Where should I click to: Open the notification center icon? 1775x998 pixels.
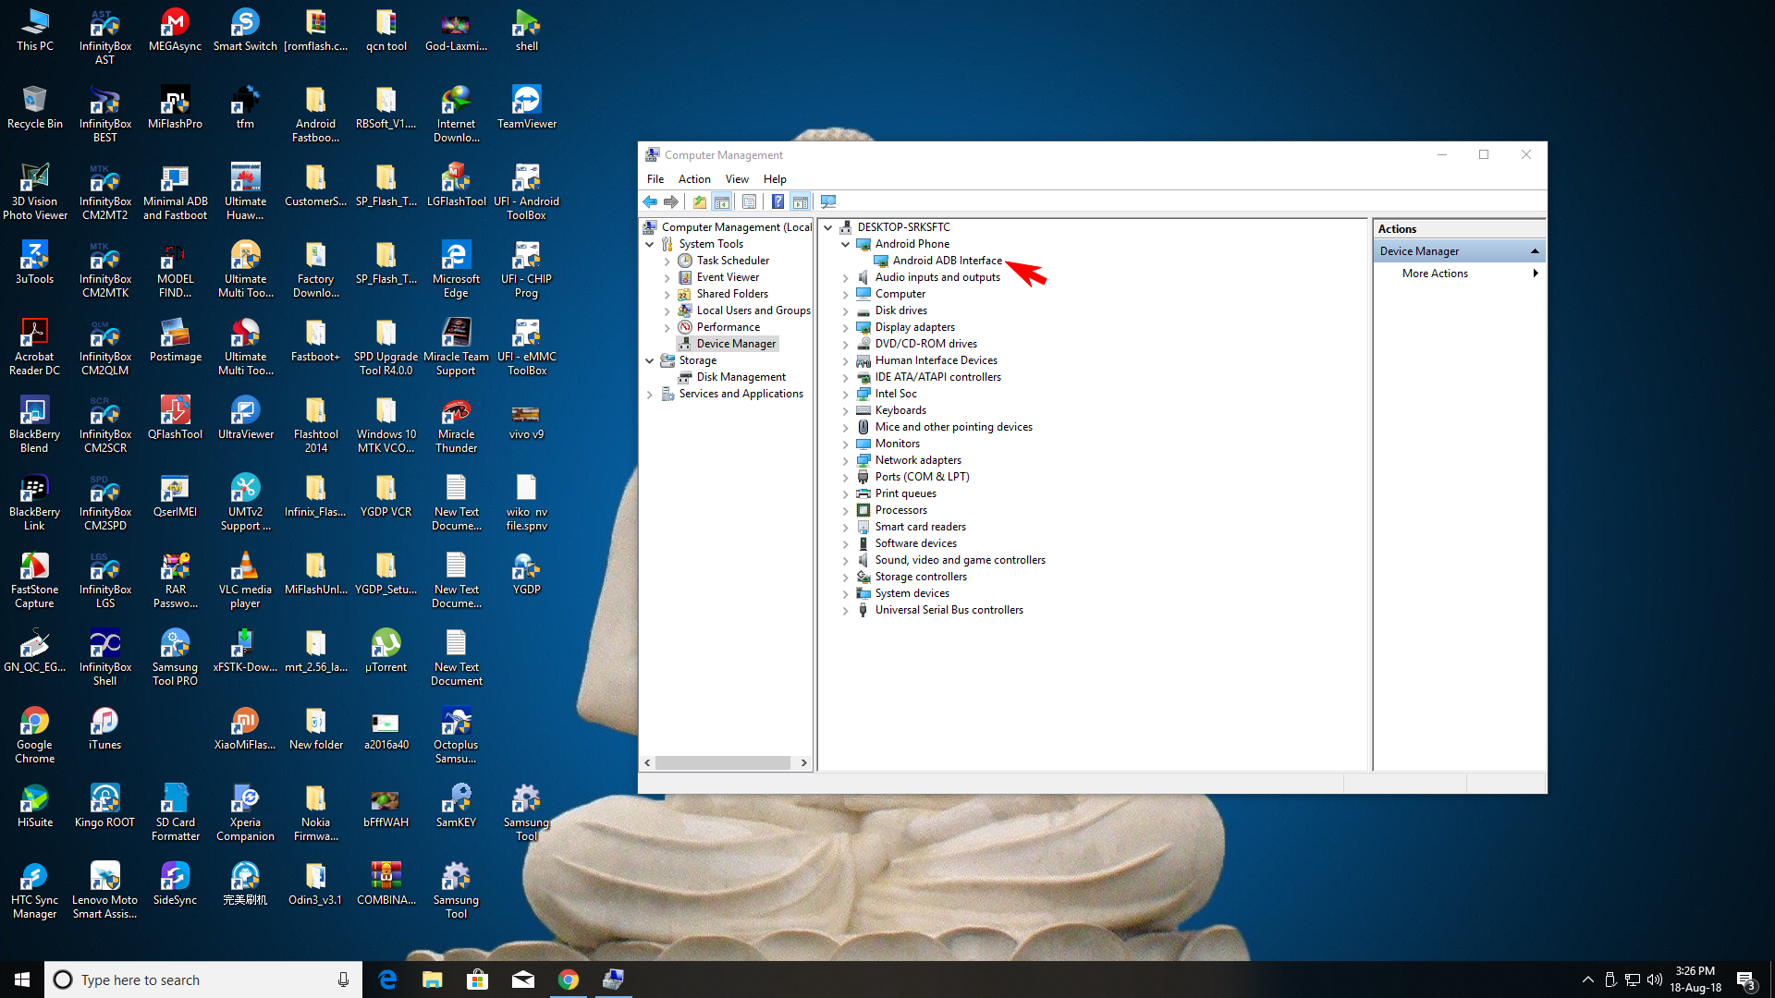1747,980
